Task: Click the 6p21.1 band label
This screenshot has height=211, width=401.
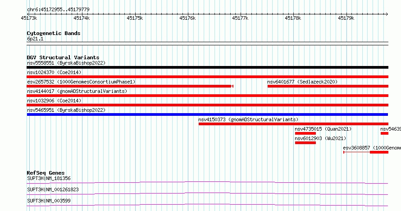Action: tap(35, 39)
